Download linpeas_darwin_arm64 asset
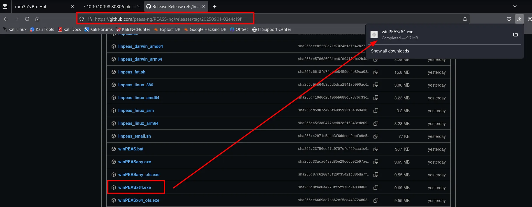 pos(140,59)
